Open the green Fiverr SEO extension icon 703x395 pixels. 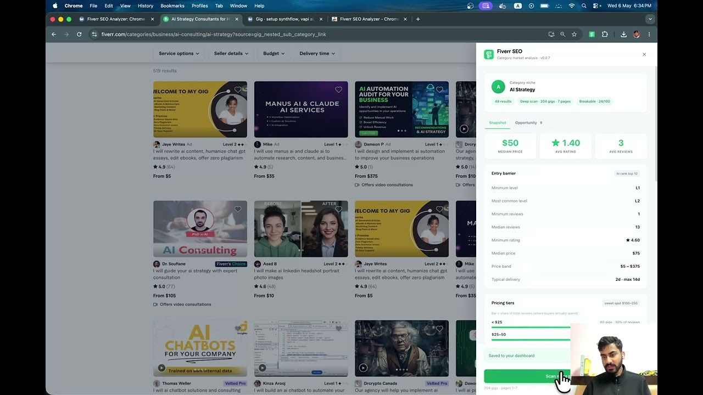(x=592, y=34)
